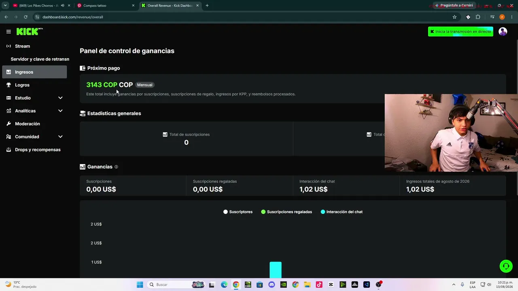
Task: Toggle Suscriptores legend series
Action: 238,212
